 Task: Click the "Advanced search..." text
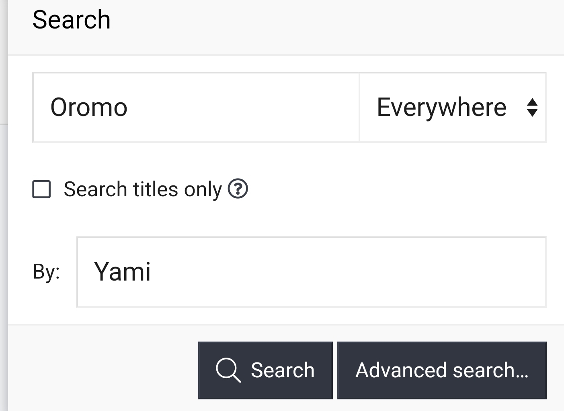click(x=441, y=370)
